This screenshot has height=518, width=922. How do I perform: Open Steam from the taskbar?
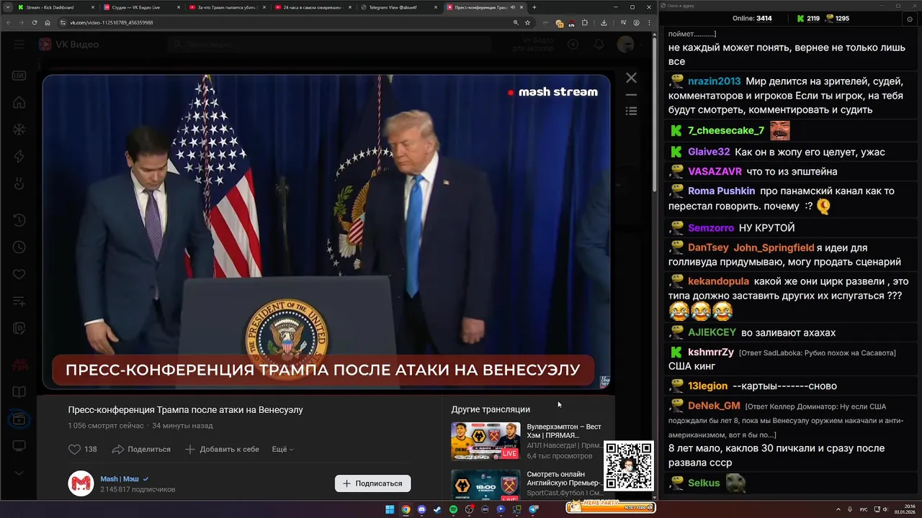[437, 509]
